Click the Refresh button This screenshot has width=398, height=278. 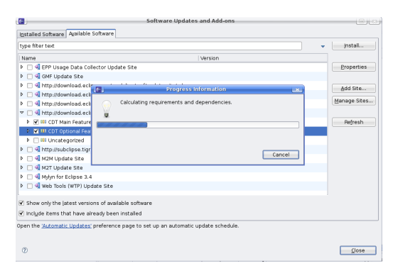click(x=354, y=122)
